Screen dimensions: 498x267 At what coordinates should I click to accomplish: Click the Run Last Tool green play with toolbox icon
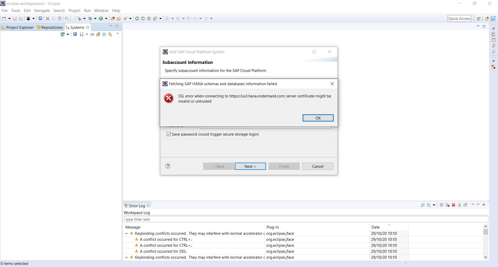[x=79, y=18]
